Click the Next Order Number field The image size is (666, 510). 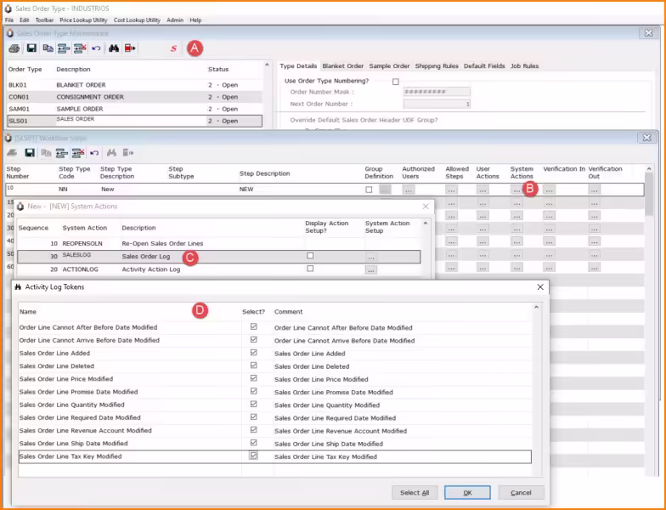(x=437, y=104)
